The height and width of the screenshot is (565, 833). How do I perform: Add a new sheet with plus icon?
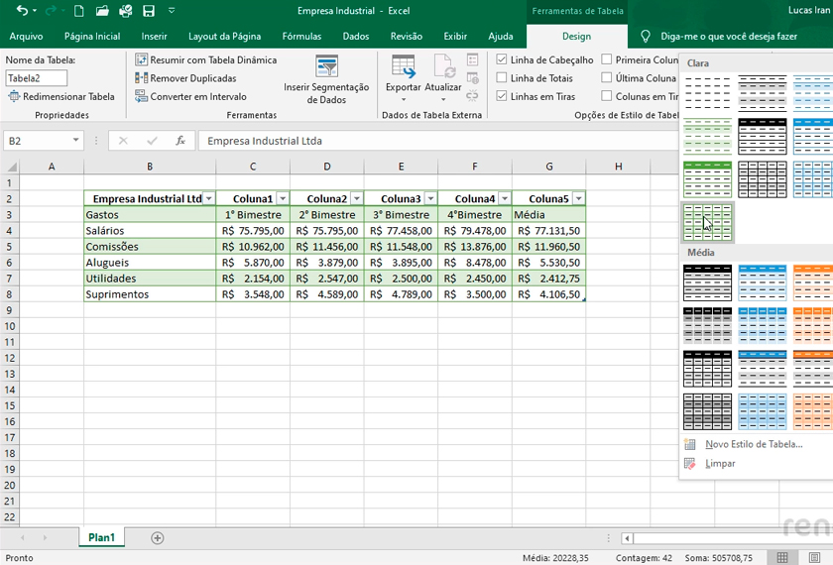[157, 537]
